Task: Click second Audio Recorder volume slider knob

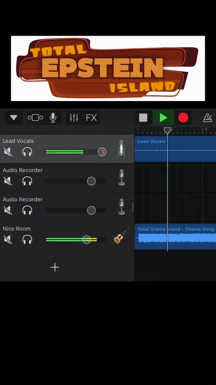Action: click(x=91, y=210)
